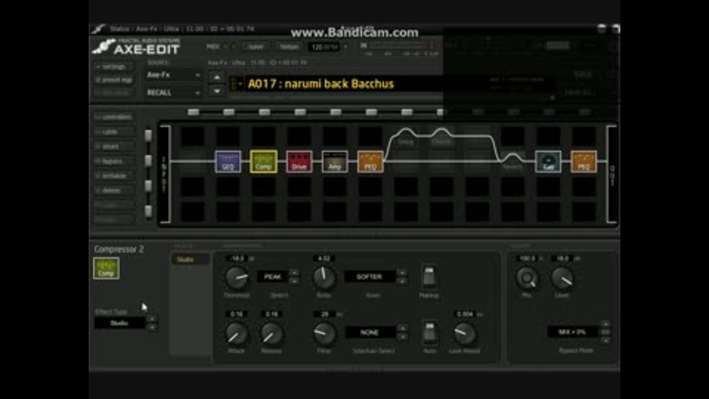Click the bypassed Reverb block
This screenshot has height=399, width=709.
coord(513,162)
